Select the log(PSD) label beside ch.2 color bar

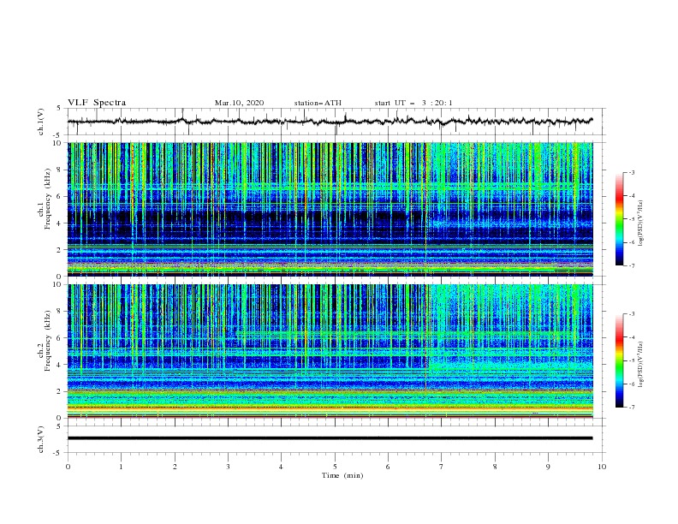(x=641, y=365)
